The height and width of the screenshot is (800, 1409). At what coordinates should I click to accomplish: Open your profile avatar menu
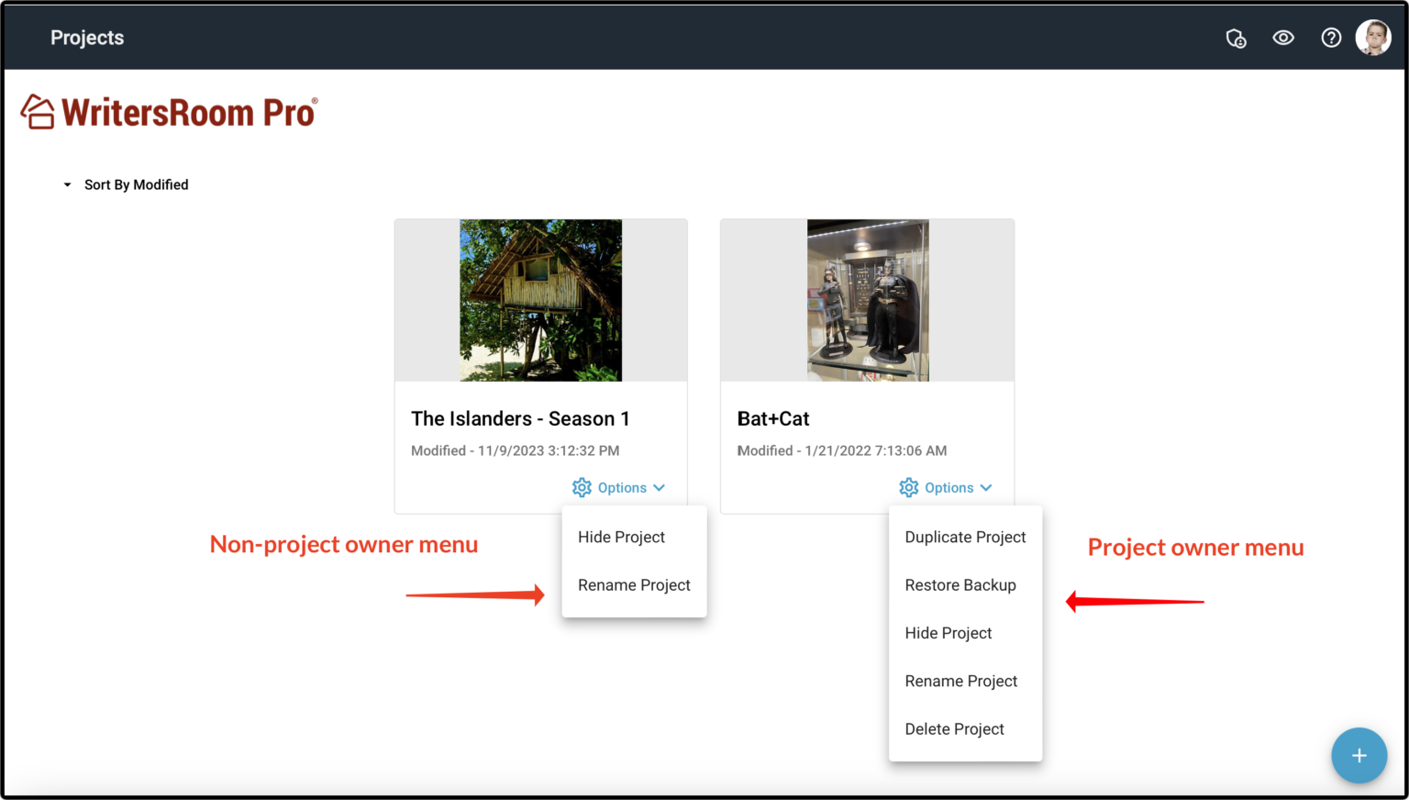pos(1373,37)
